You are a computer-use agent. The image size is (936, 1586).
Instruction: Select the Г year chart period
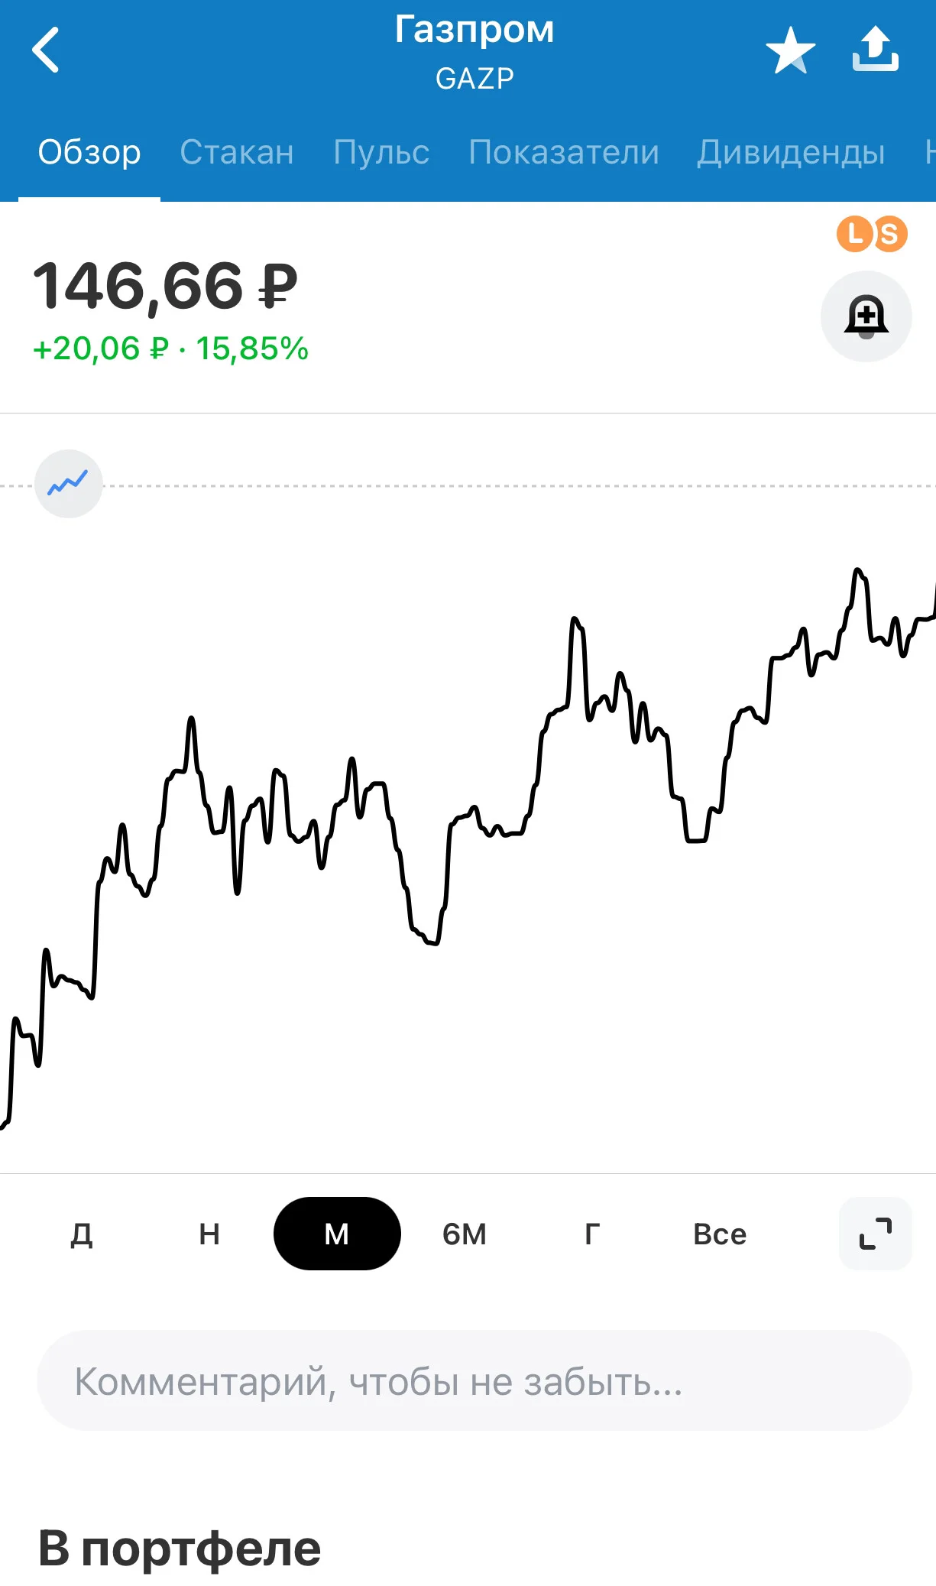click(592, 1234)
